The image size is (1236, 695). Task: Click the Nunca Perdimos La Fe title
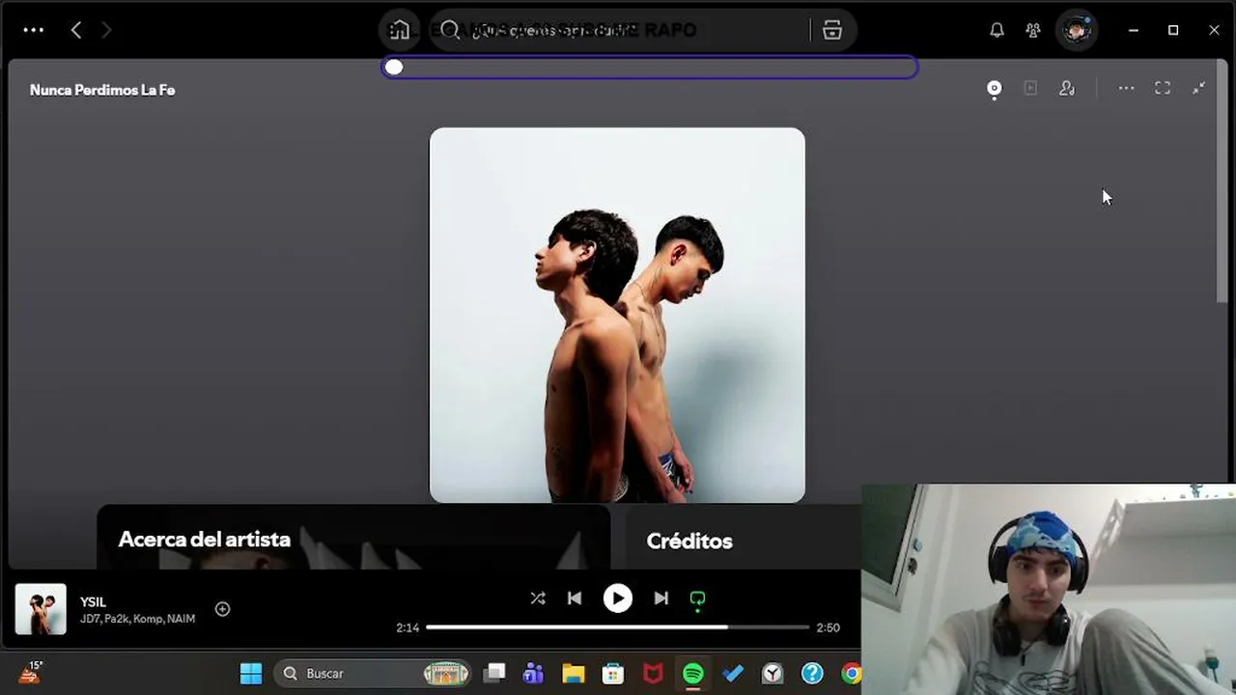(102, 90)
